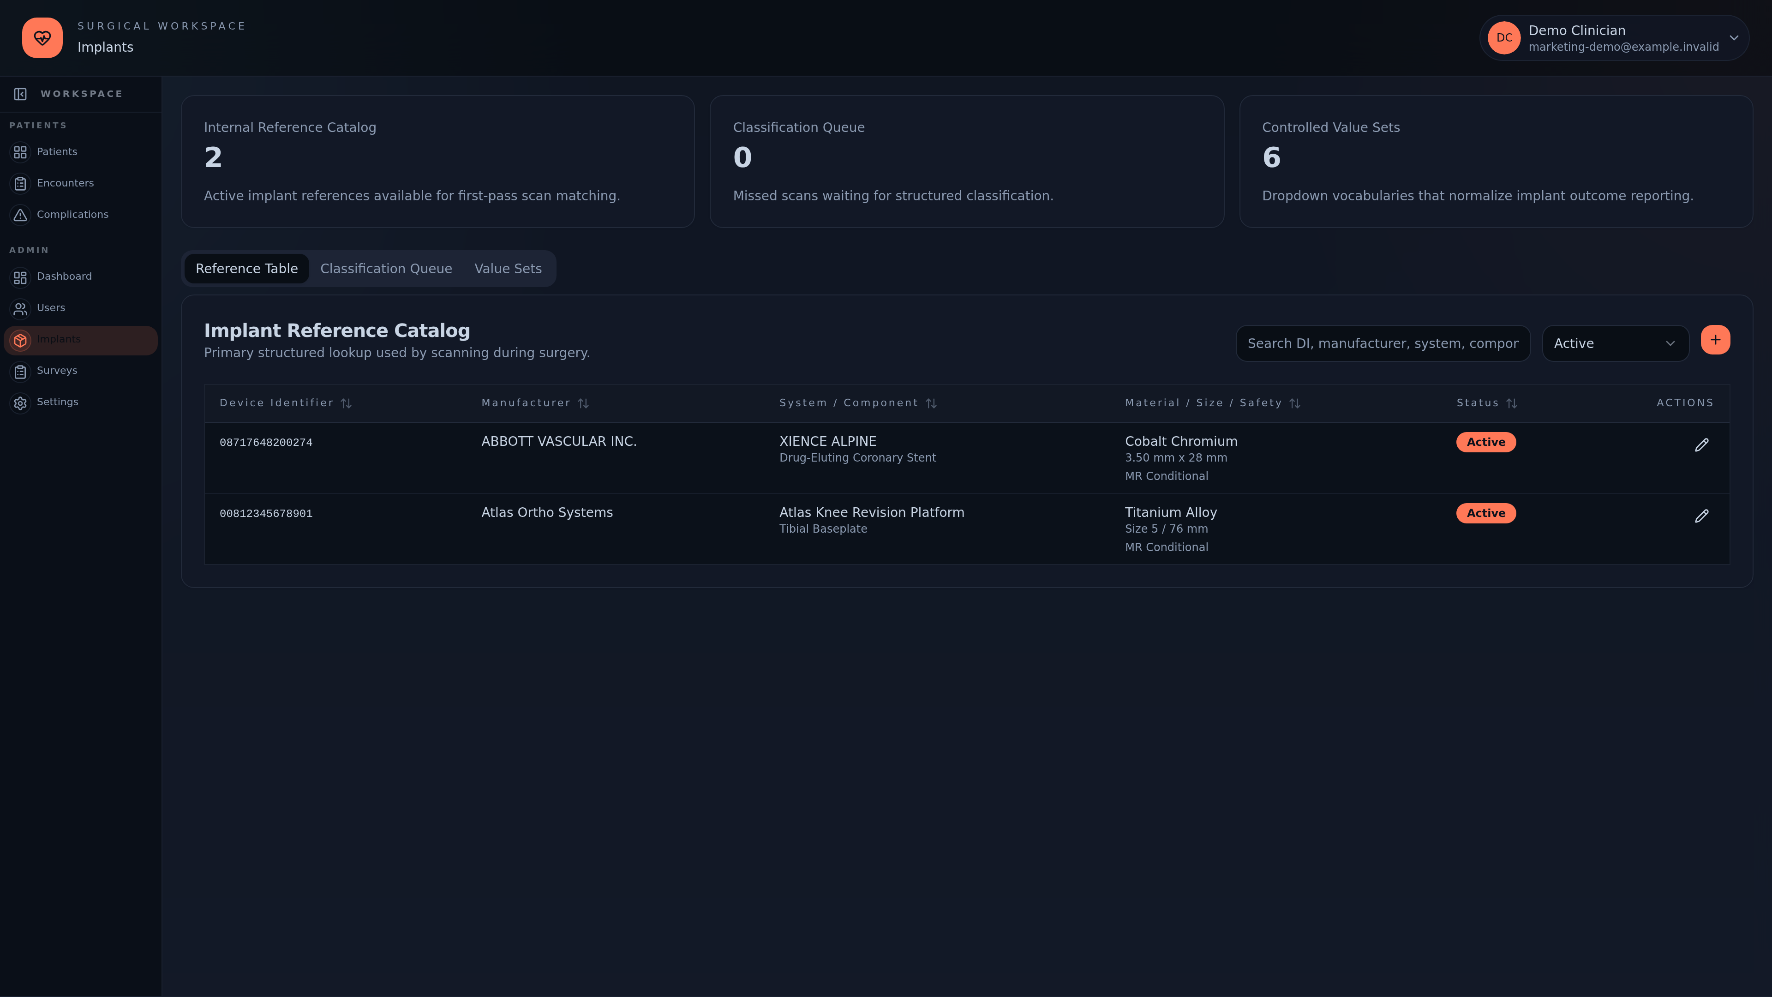The width and height of the screenshot is (1772, 997).
Task: Click the Titanium Alloy material cell
Action: pos(1171,513)
